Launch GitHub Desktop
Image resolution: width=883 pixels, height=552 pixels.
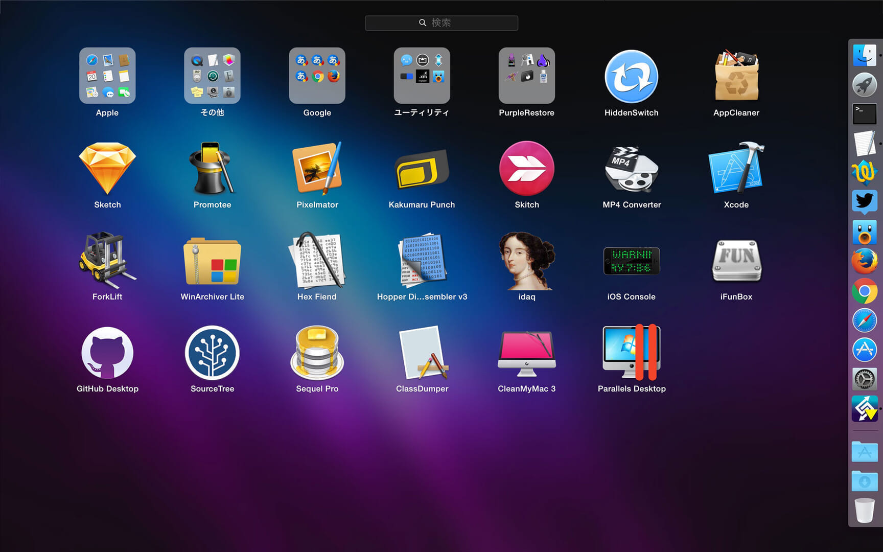107,353
